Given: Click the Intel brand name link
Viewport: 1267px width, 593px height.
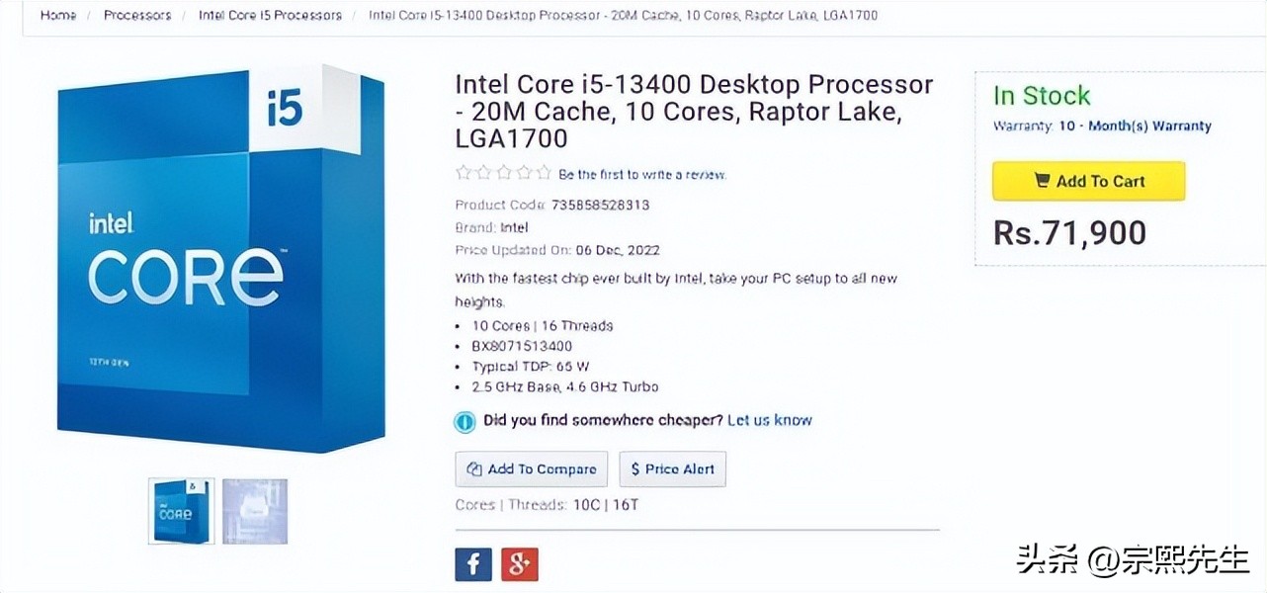Looking at the screenshot, I should [x=515, y=227].
